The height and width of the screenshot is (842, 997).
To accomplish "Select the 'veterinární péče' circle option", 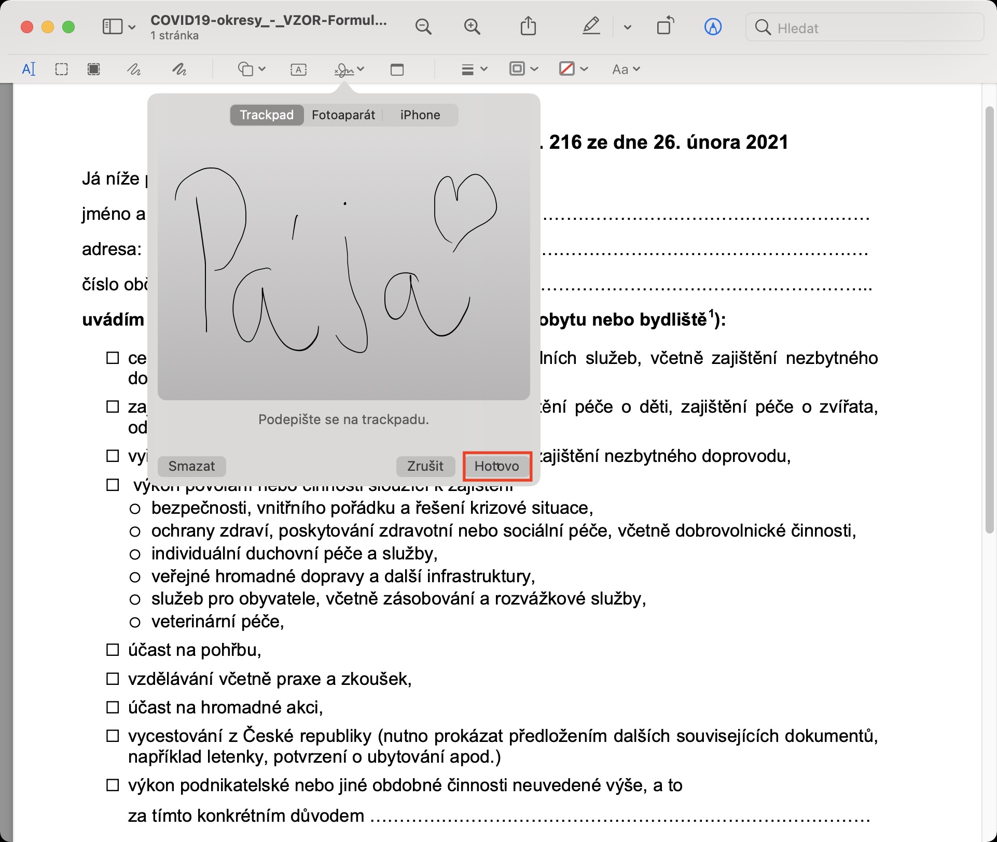I will click(135, 622).
